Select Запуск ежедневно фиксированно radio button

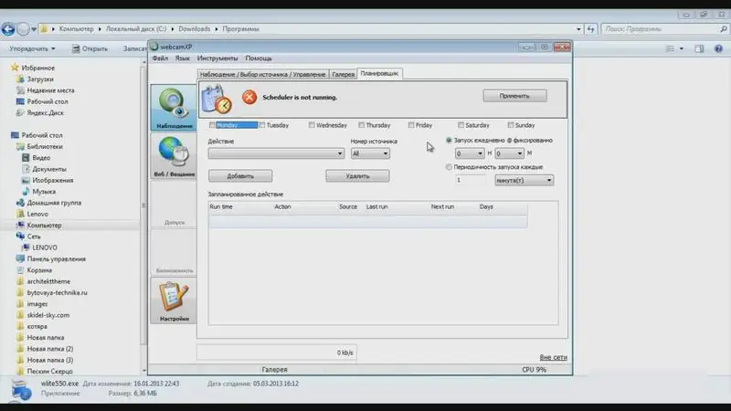point(449,140)
